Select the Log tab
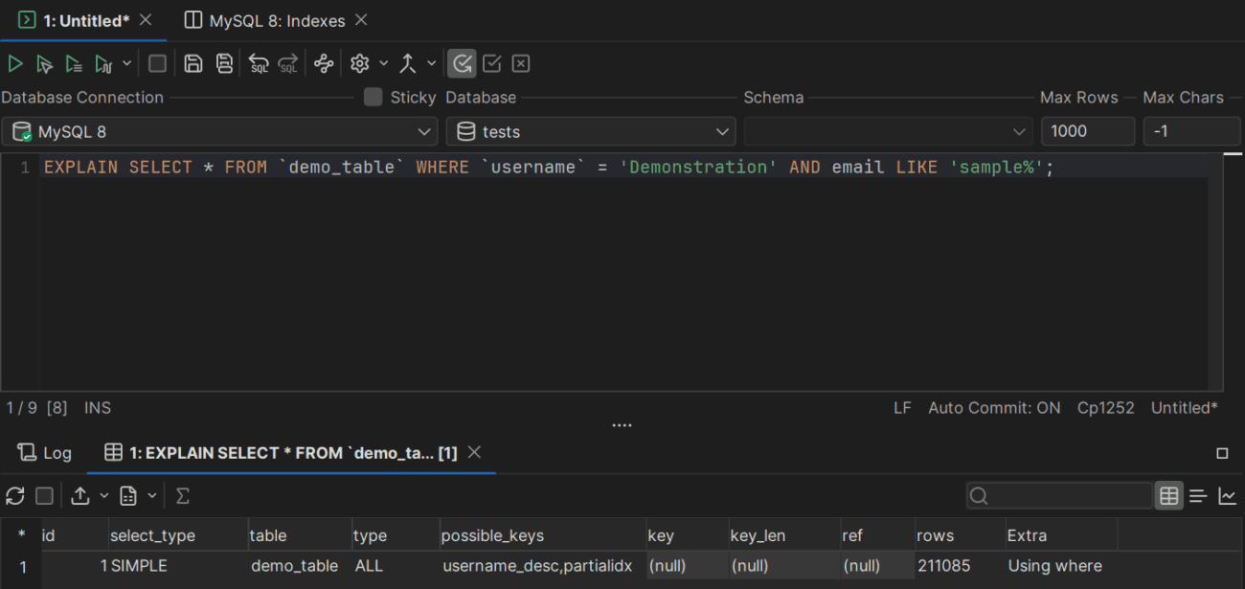 tap(44, 452)
